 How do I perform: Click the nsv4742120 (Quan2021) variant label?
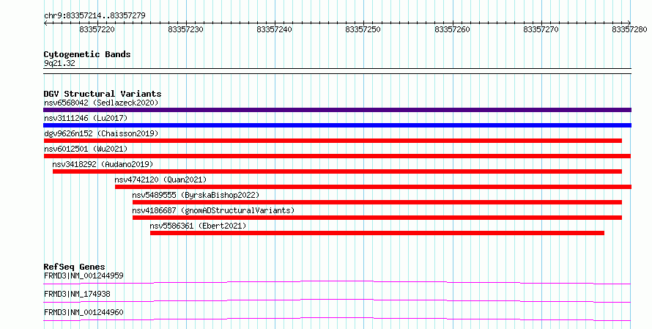(x=160, y=180)
